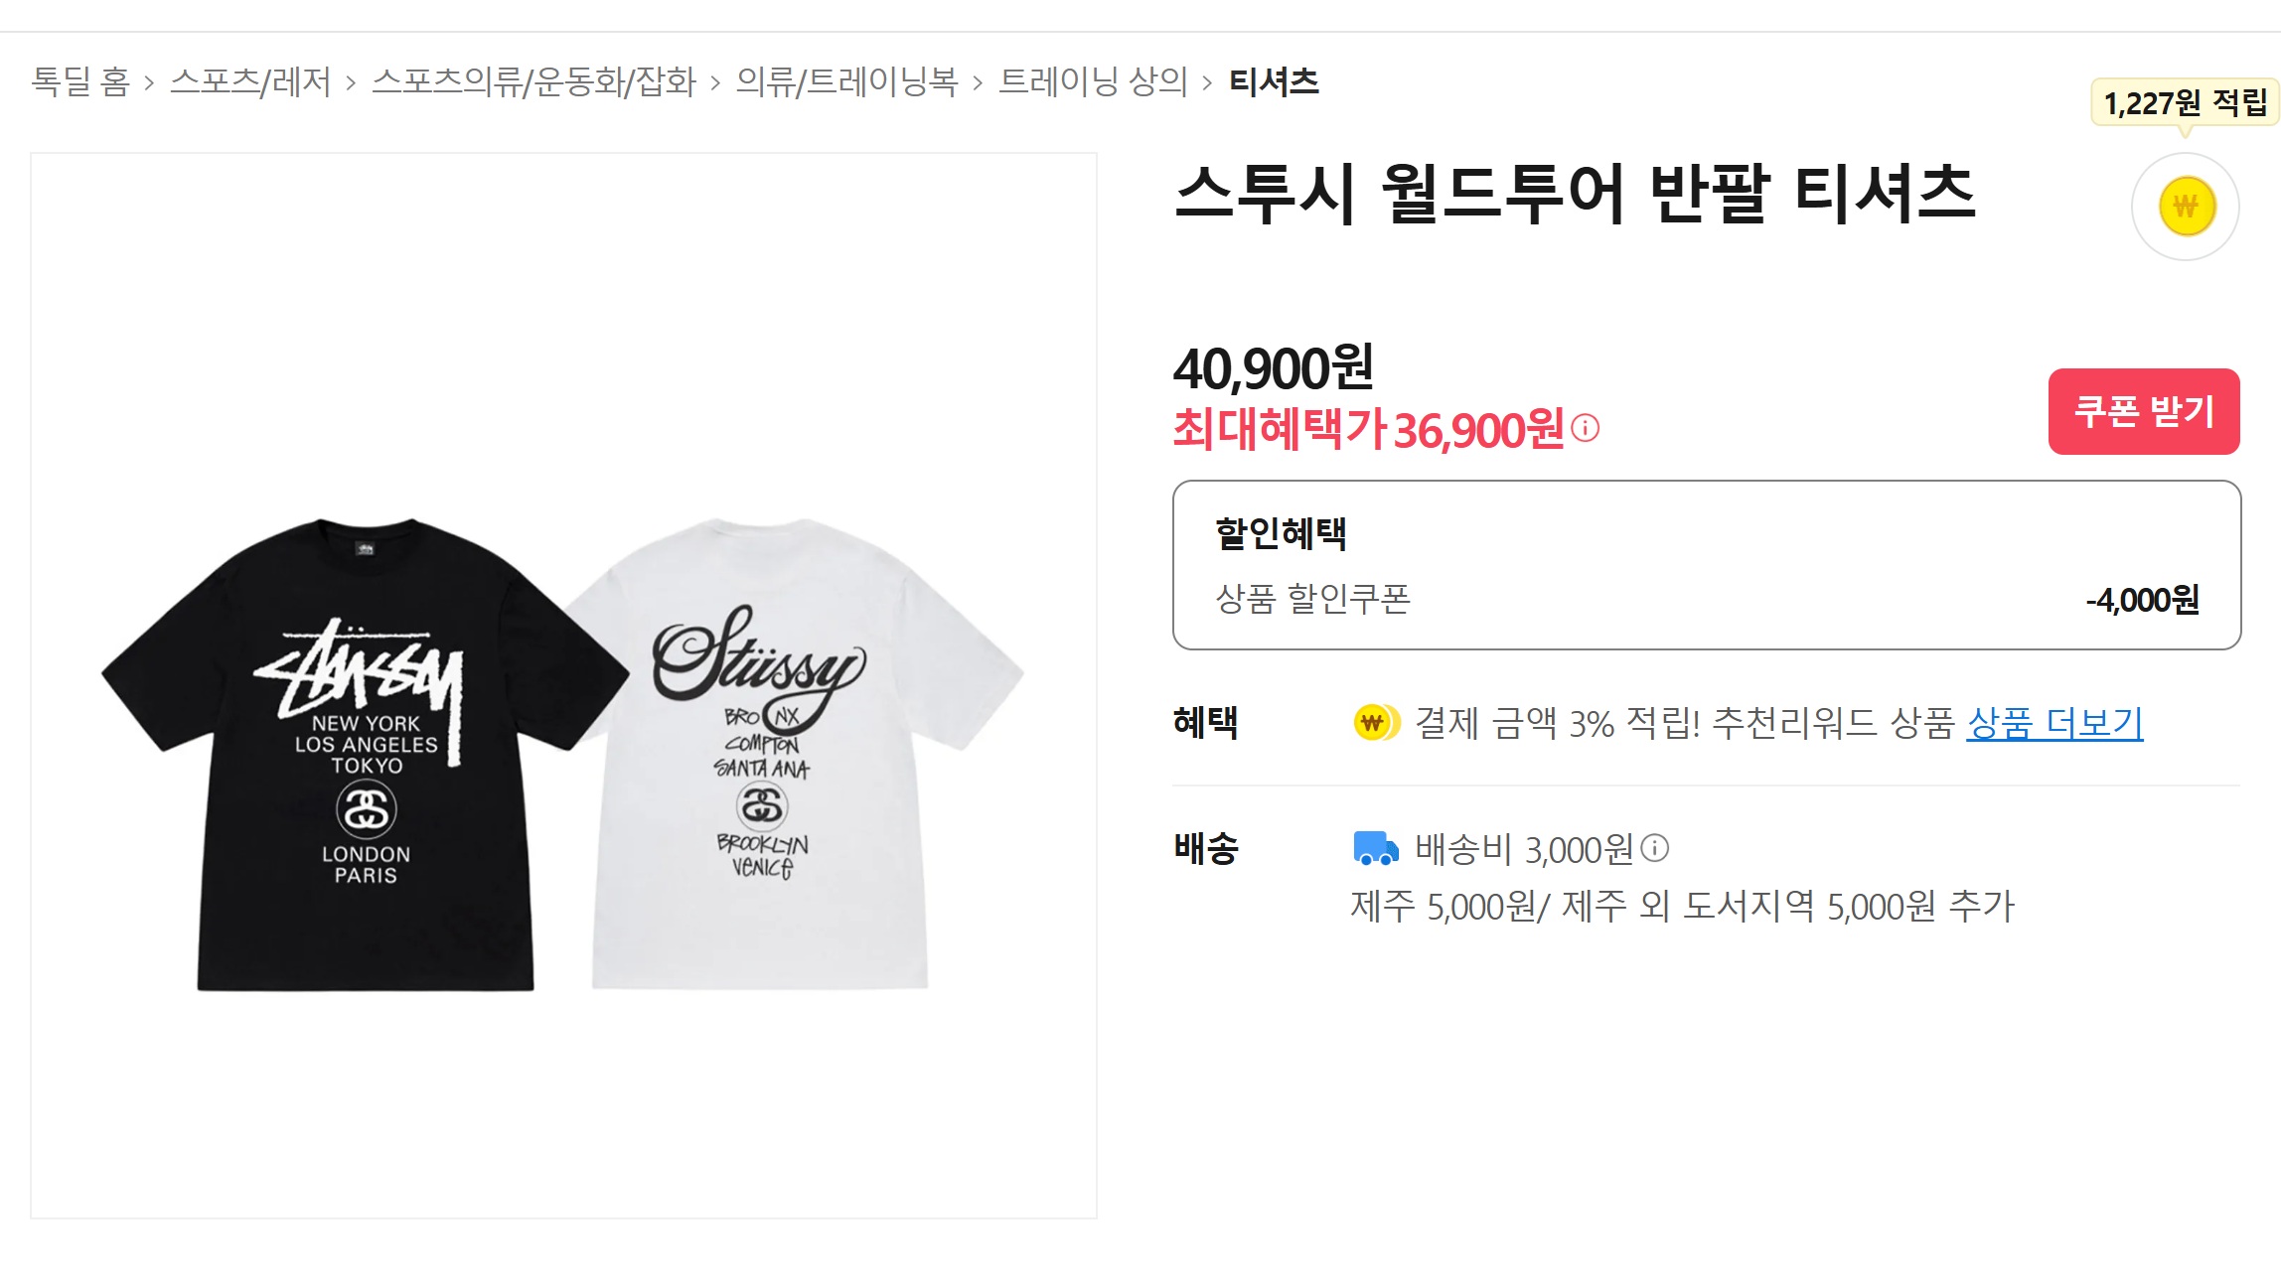
Task: Click info icon beside 최대혜택가 36,900원
Action: coord(1586,429)
